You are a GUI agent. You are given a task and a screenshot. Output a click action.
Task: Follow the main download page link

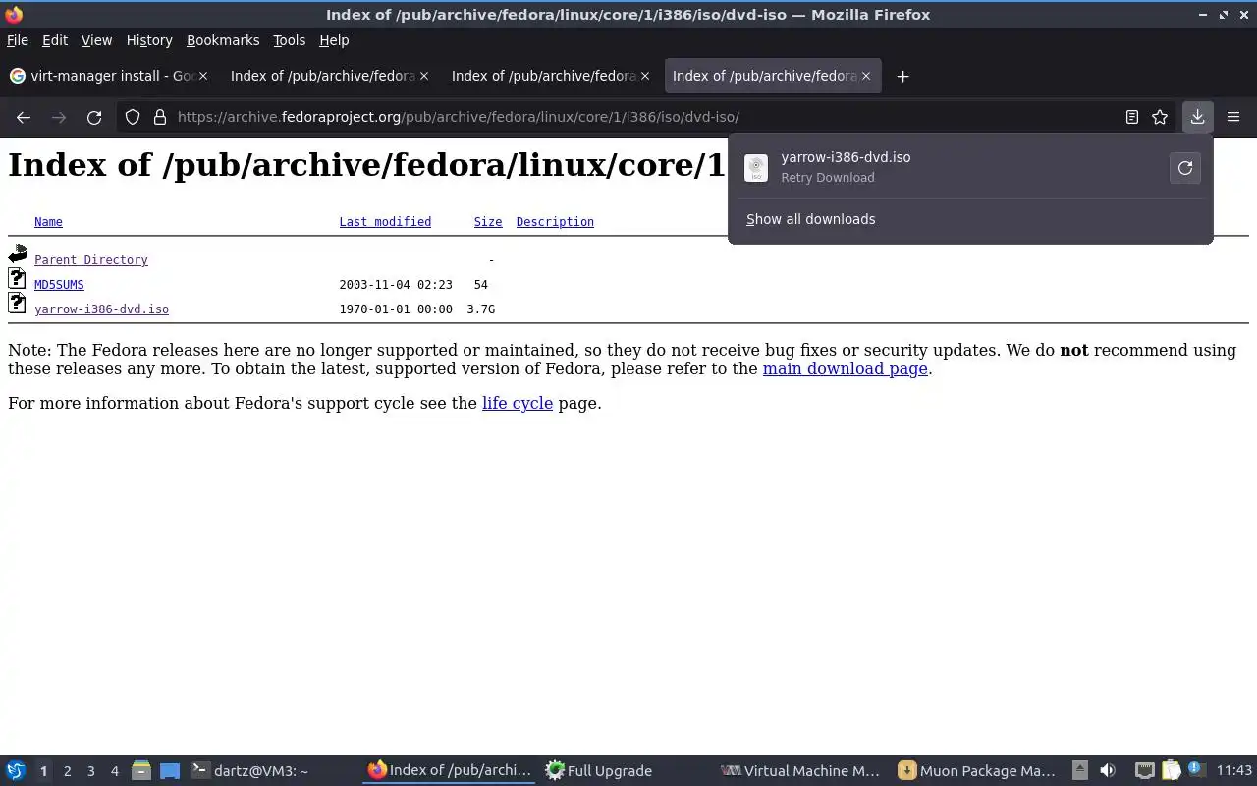click(x=845, y=369)
